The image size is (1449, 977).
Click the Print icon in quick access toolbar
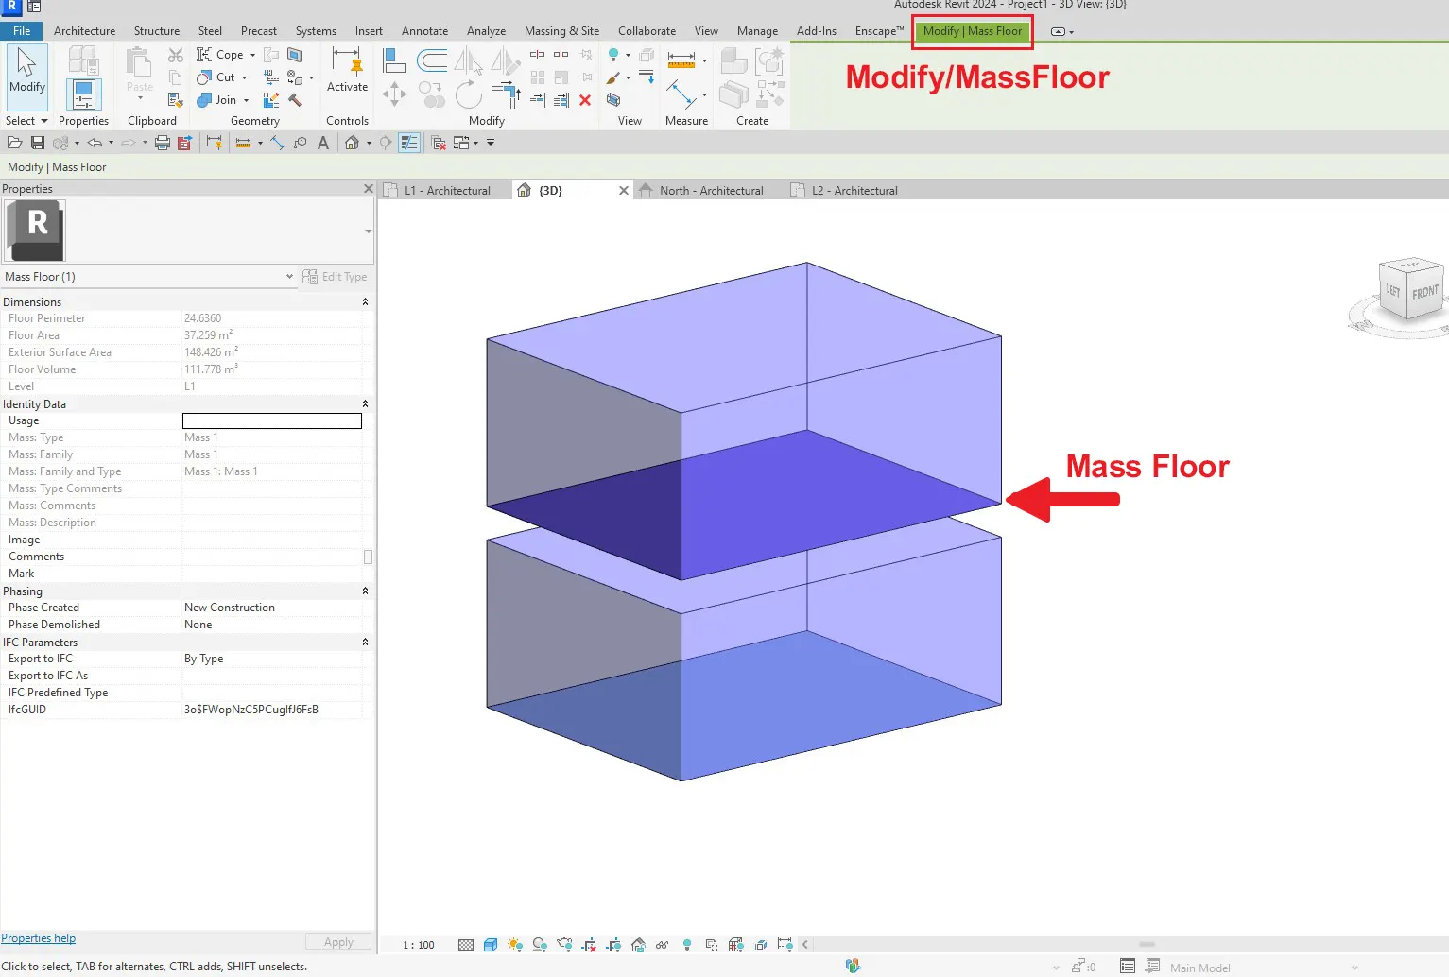point(162,143)
